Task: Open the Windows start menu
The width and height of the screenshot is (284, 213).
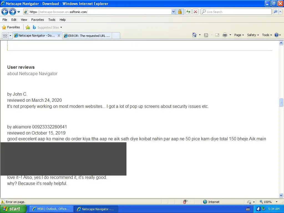Action: click(13, 209)
